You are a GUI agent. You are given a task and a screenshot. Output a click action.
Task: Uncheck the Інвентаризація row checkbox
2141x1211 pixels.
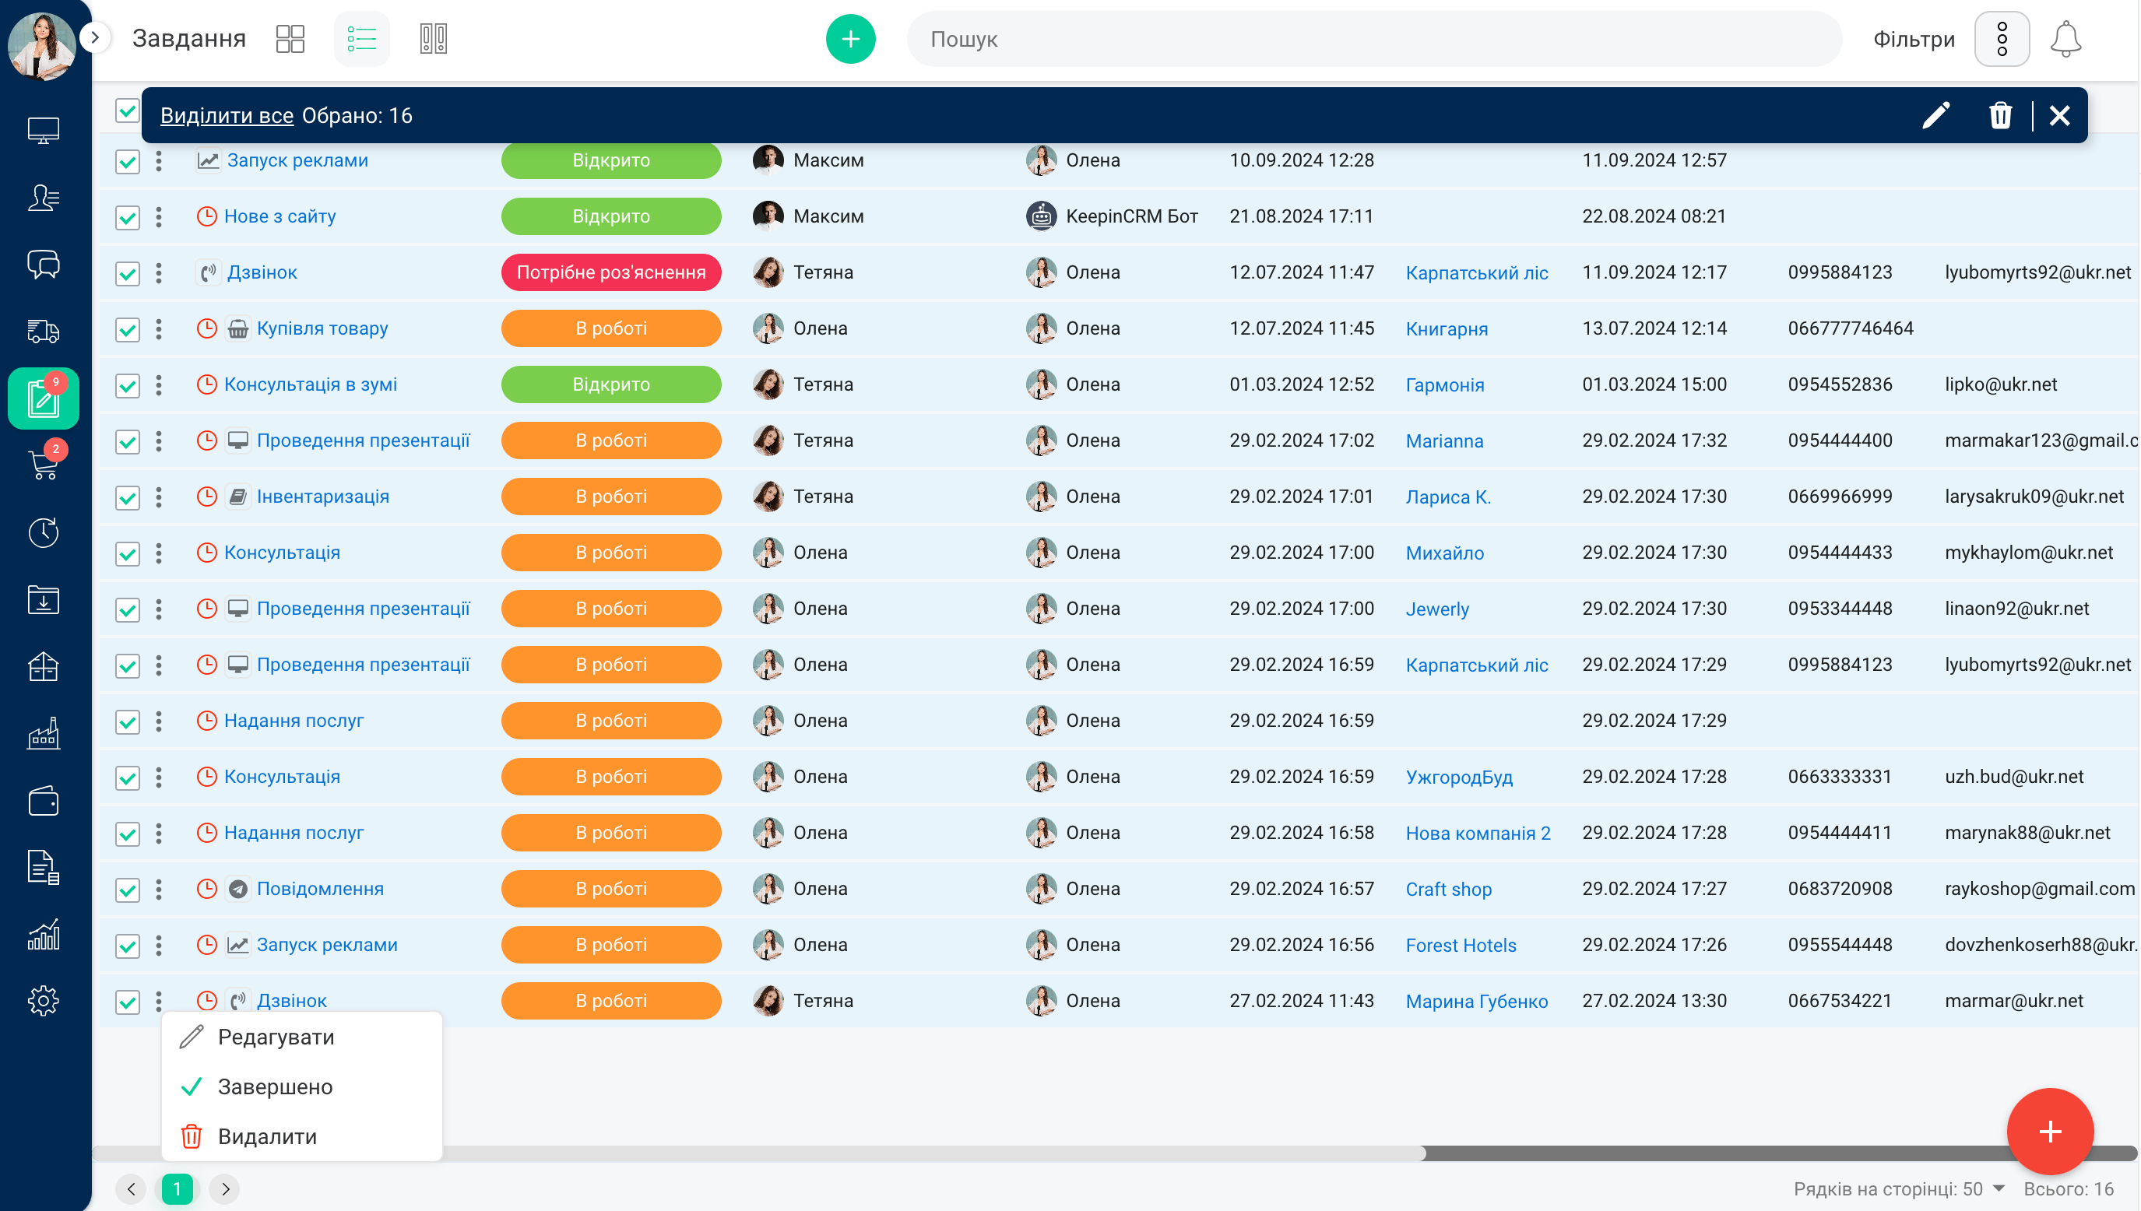coord(127,497)
